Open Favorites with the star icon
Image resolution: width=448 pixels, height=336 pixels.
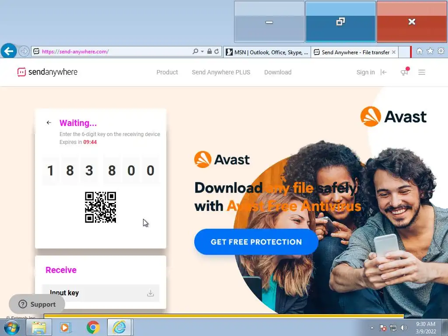click(x=430, y=51)
